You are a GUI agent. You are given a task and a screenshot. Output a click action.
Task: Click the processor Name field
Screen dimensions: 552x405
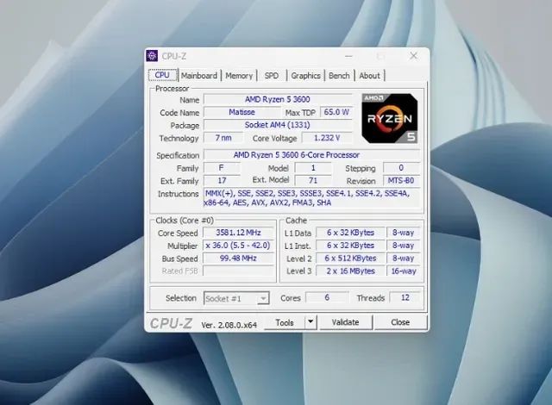coord(278,99)
